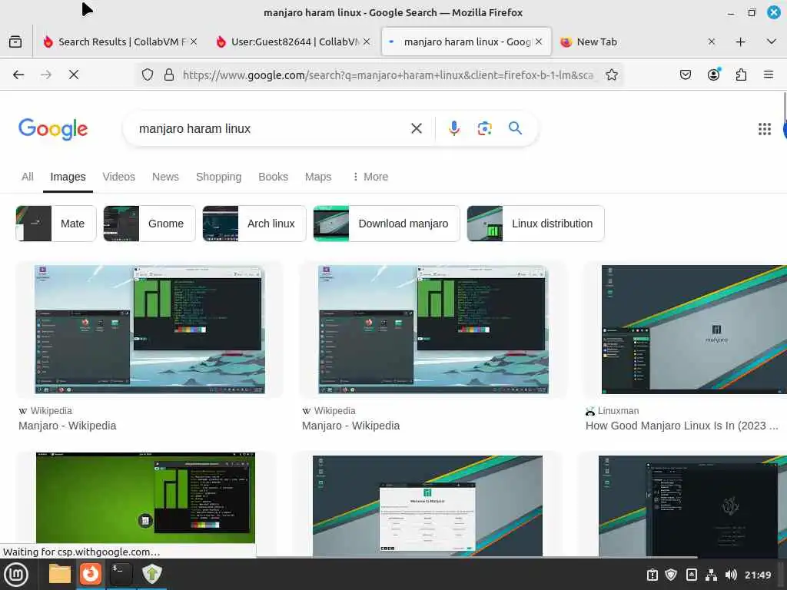Refine search with Mate chip

click(x=55, y=224)
